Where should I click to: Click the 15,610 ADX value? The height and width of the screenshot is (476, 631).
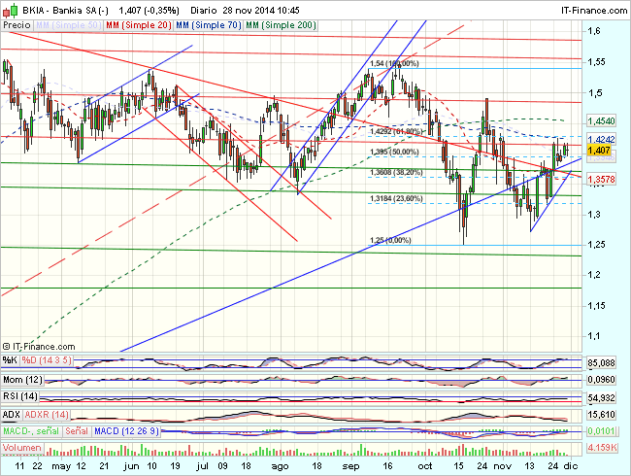click(602, 415)
